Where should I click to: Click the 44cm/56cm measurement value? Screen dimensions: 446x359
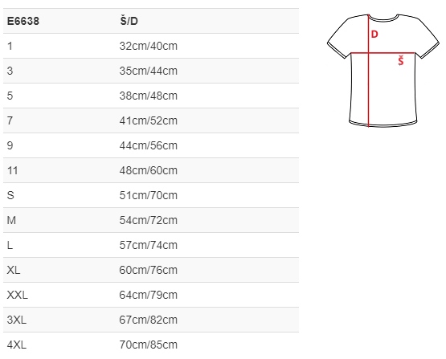point(148,145)
